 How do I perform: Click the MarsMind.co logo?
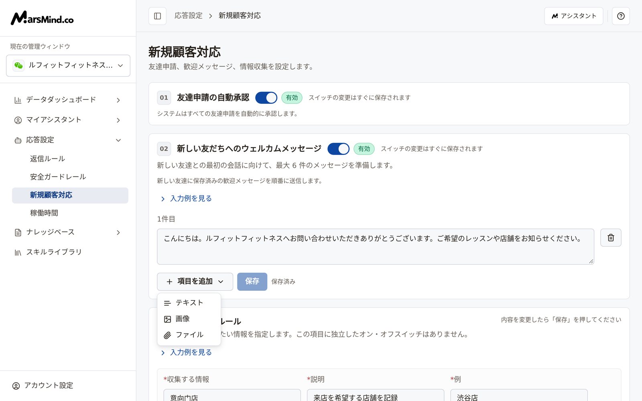click(42, 18)
